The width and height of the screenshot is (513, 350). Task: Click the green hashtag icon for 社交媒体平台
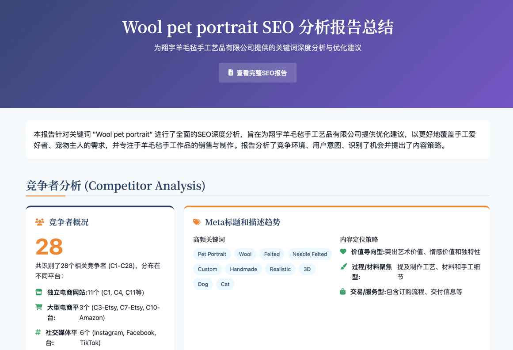38,332
